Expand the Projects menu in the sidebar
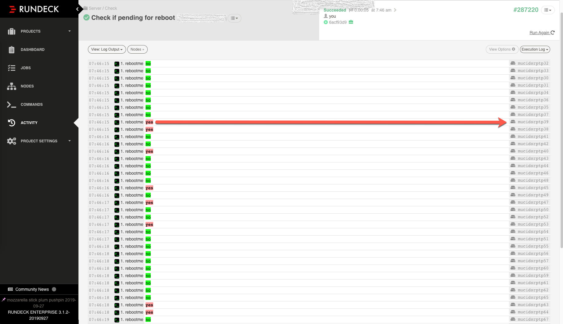This screenshot has width=563, height=324. tap(31, 31)
